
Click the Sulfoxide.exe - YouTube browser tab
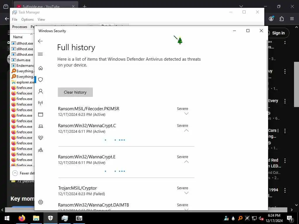coord(46,6)
